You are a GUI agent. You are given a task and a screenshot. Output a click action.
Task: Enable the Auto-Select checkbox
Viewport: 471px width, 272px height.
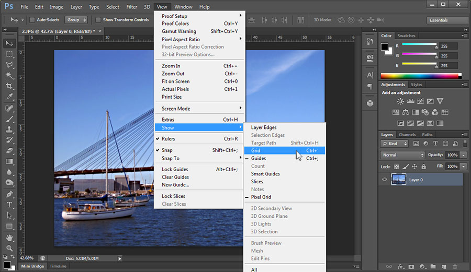(32, 20)
